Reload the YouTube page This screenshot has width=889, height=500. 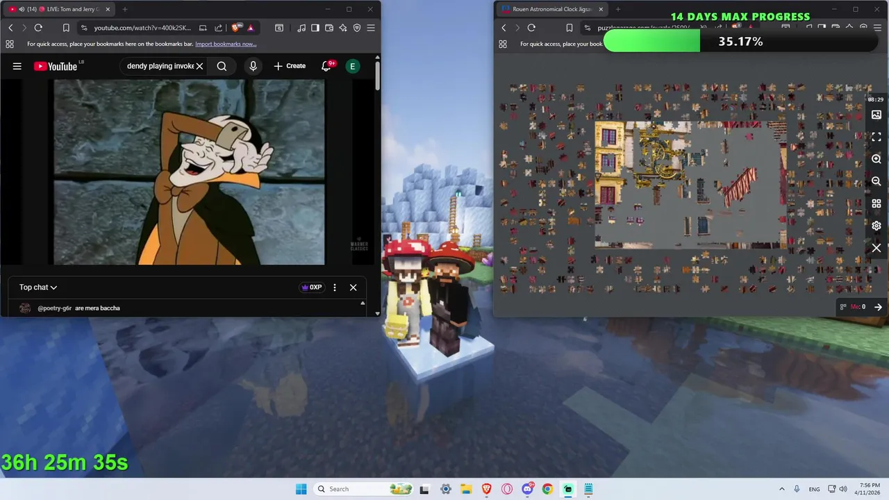[x=38, y=28]
